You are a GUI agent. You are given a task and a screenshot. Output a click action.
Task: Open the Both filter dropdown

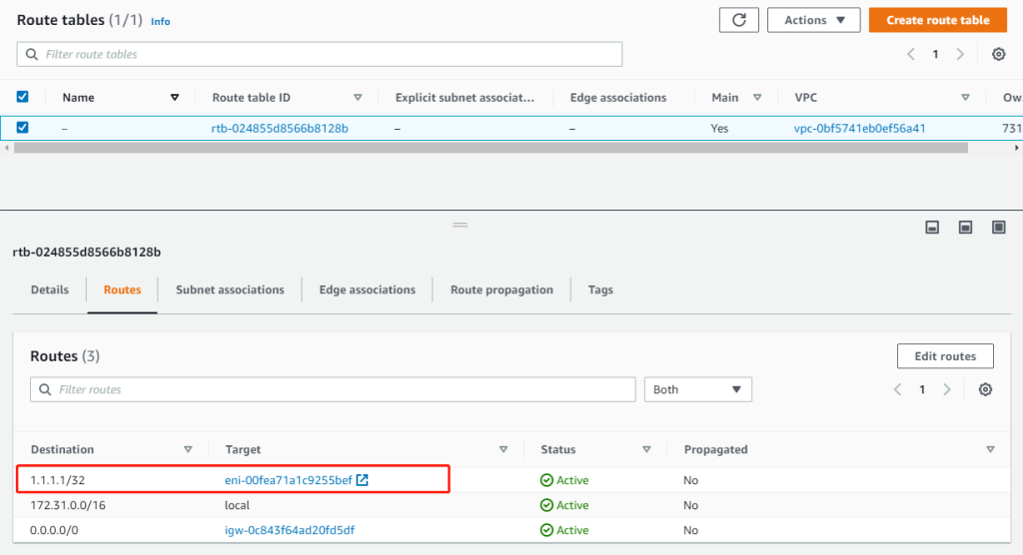697,389
